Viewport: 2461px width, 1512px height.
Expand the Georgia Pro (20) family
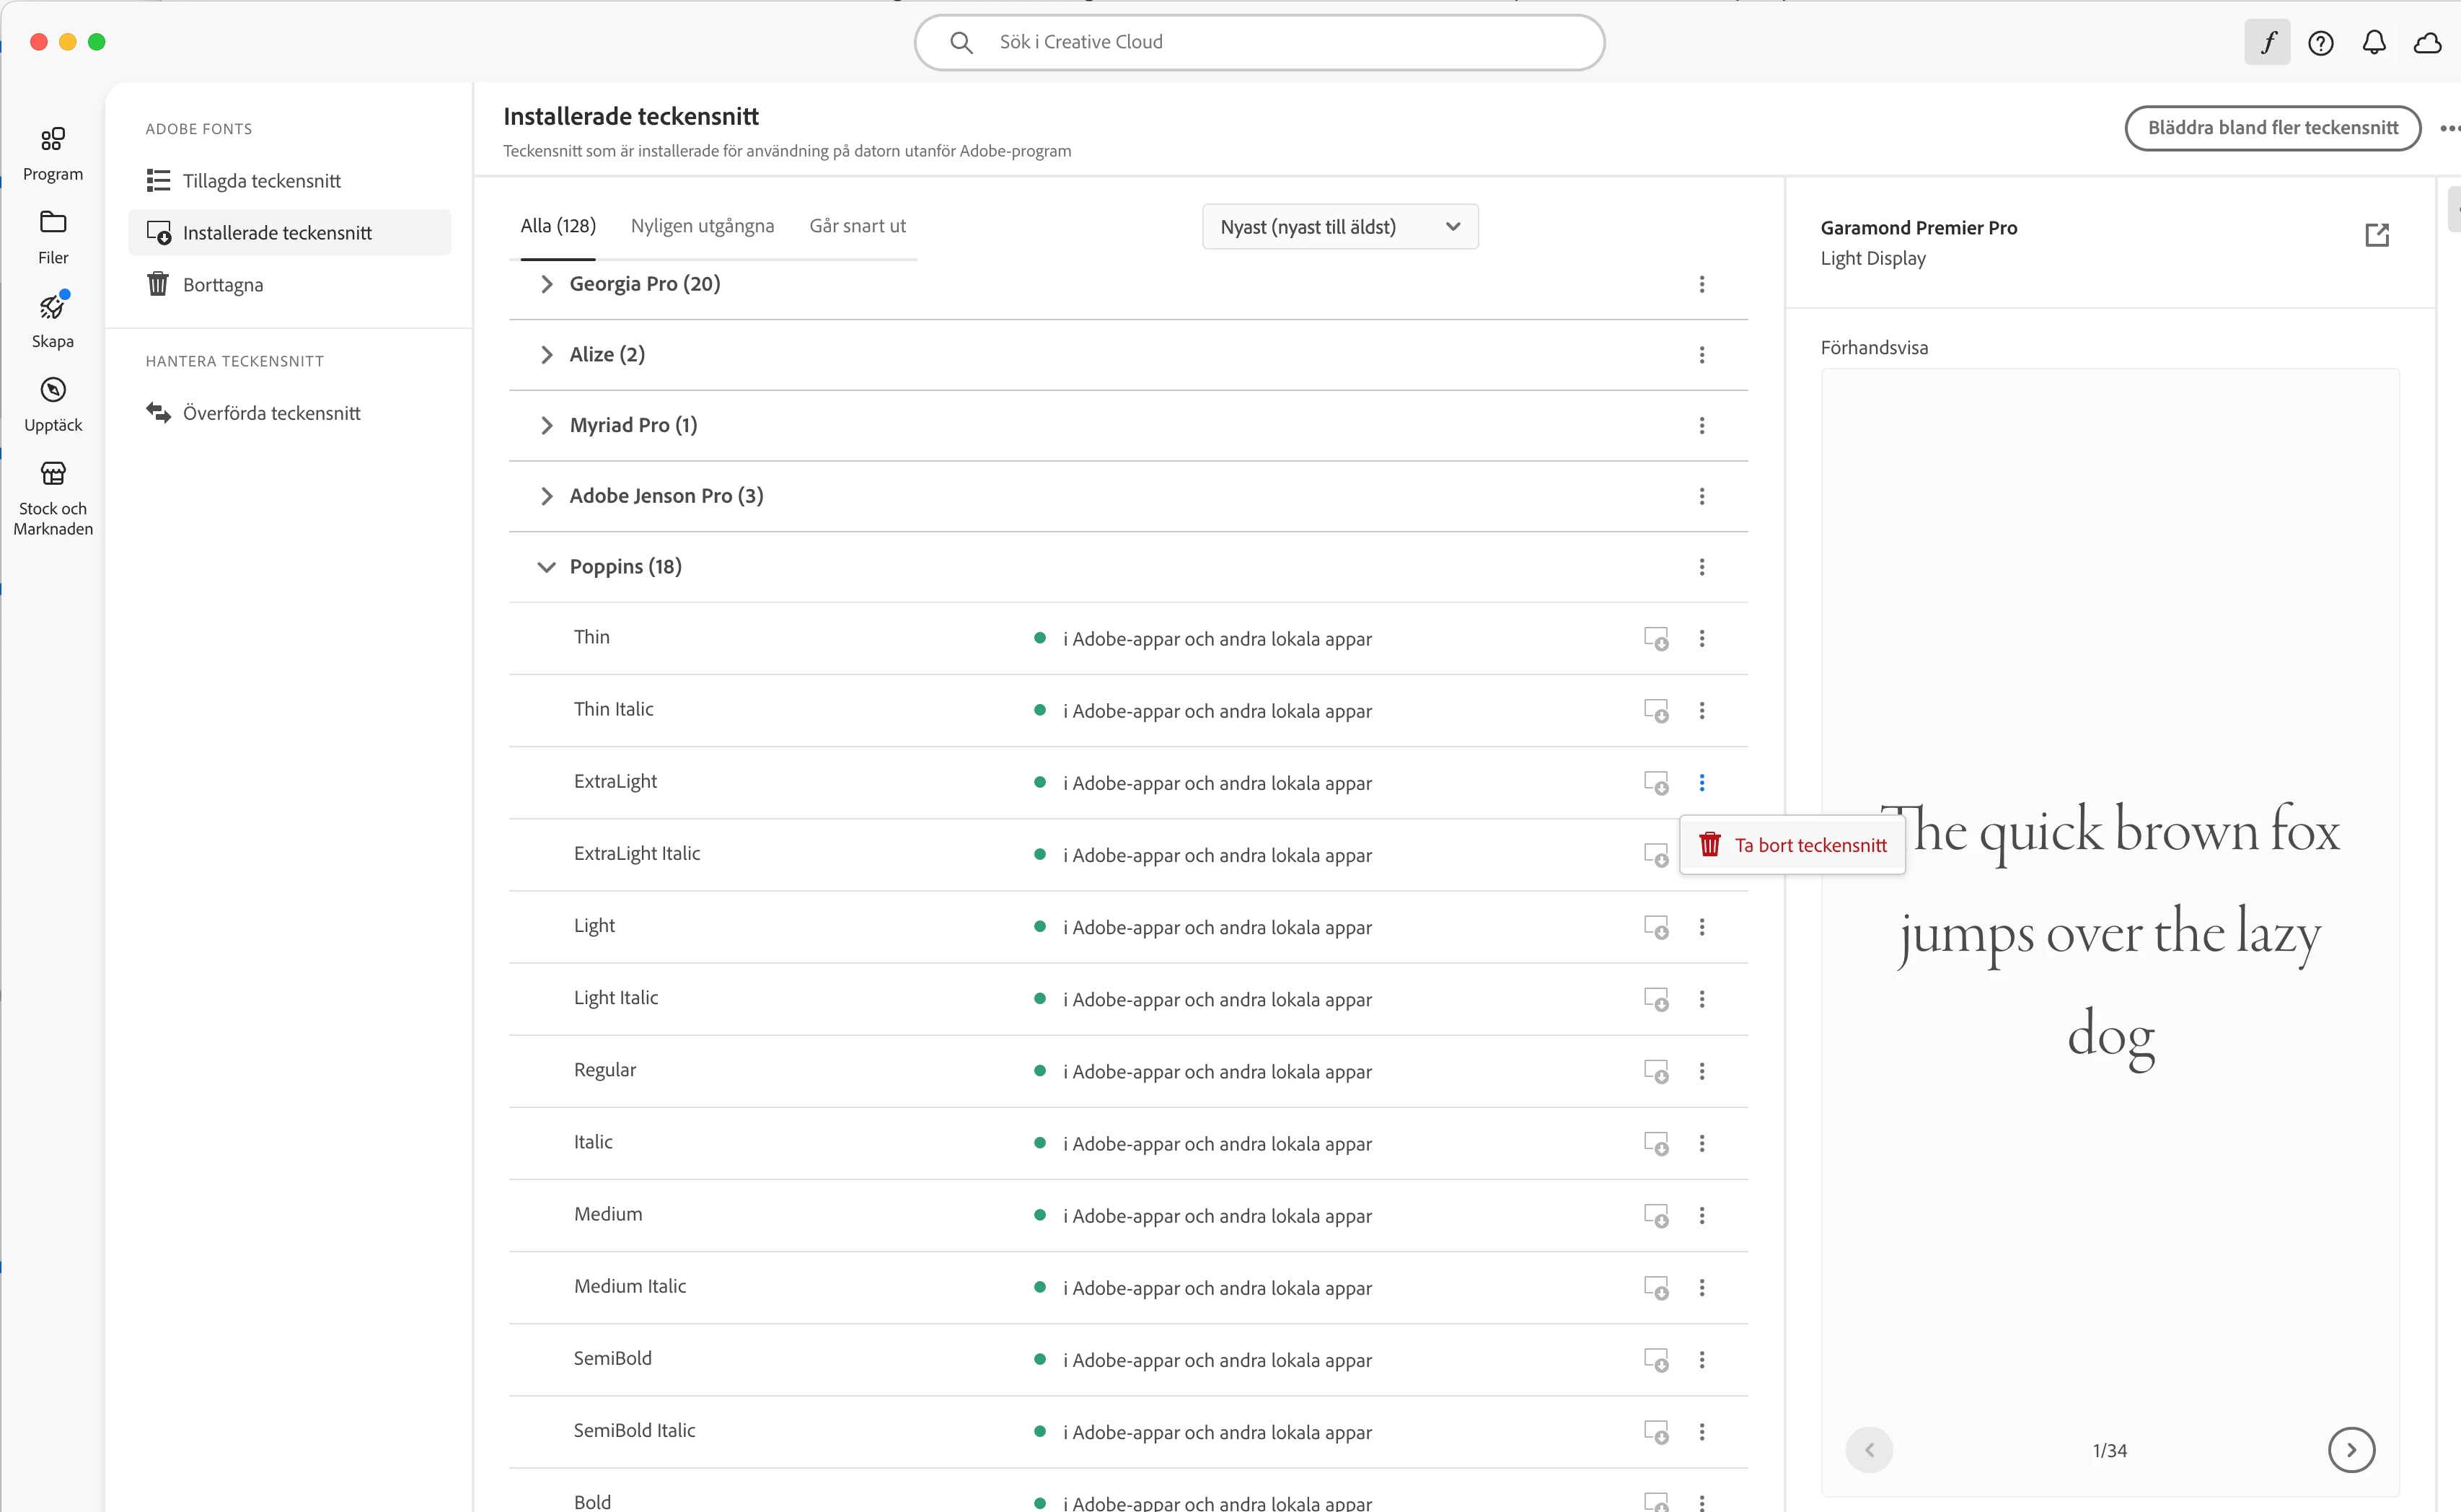point(546,284)
